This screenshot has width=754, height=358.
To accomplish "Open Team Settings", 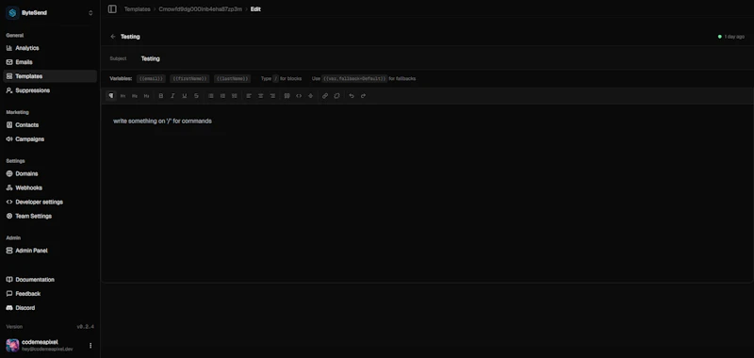I will coord(50,217).
